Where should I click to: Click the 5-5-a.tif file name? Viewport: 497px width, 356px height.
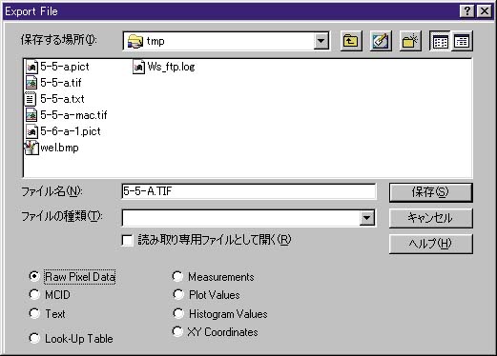coord(61,83)
